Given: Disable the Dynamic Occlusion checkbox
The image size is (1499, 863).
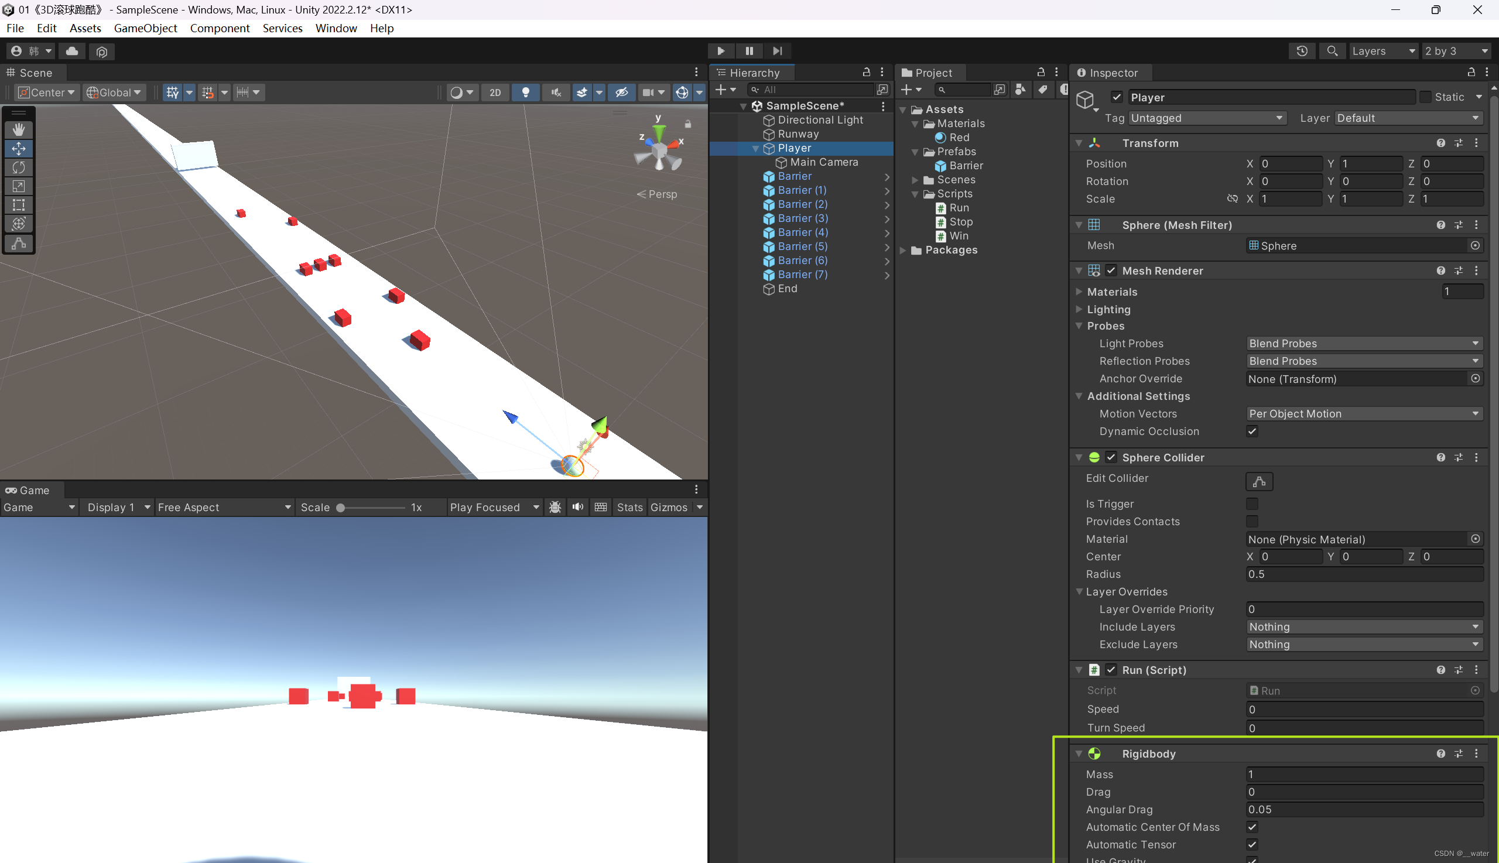Looking at the screenshot, I should pyautogui.click(x=1252, y=431).
